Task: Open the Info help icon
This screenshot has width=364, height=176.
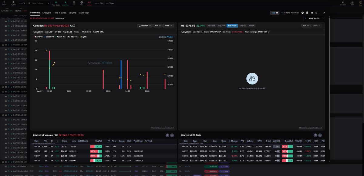Action: click(x=360, y=2)
